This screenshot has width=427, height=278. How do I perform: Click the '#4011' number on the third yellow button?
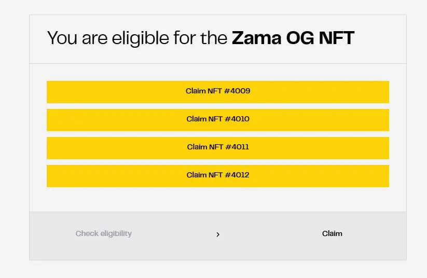[237, 147]
